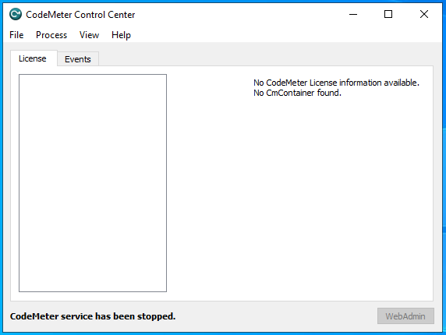
Task: Click 'No CodeMeter License information available.' text
Action: [x=337, y=83]
